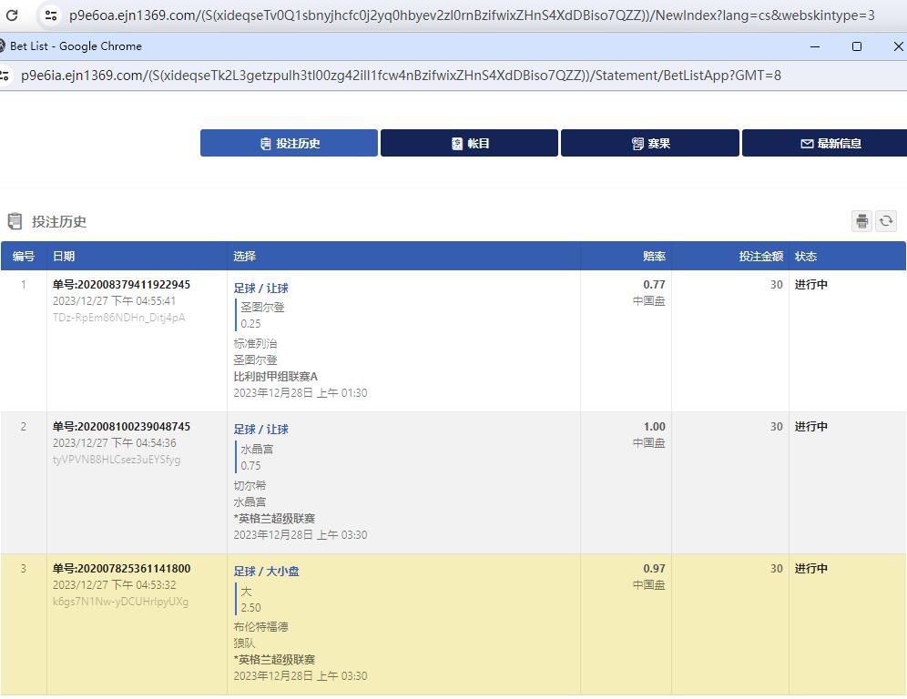
Task: Click the Bet List popup address bar URL
Action: click(401, 76)
